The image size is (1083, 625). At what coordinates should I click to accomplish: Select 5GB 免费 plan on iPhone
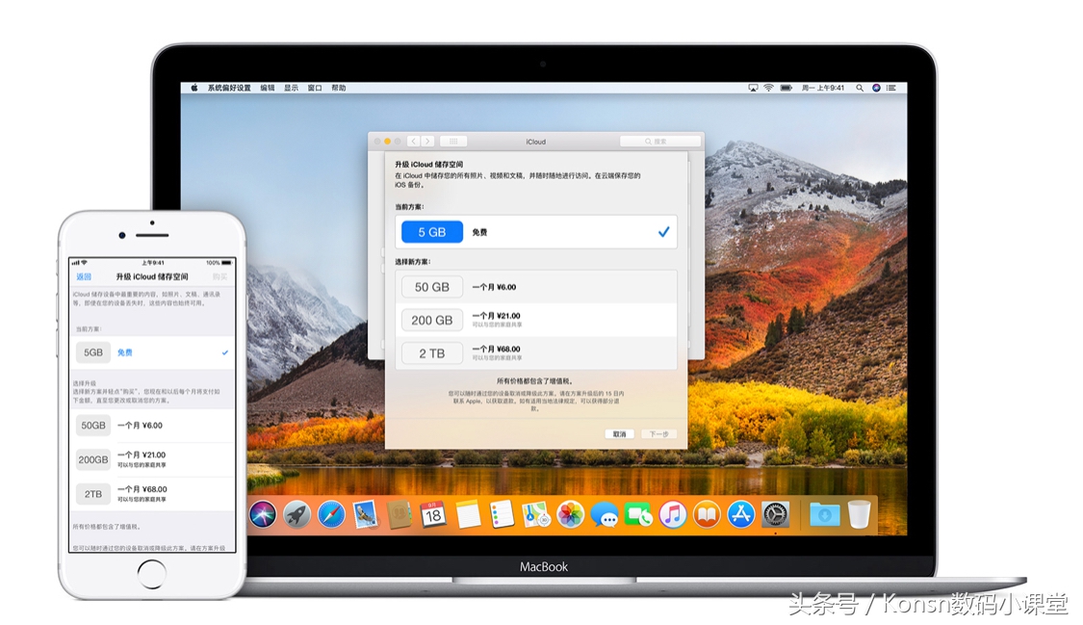pos(152,352)
